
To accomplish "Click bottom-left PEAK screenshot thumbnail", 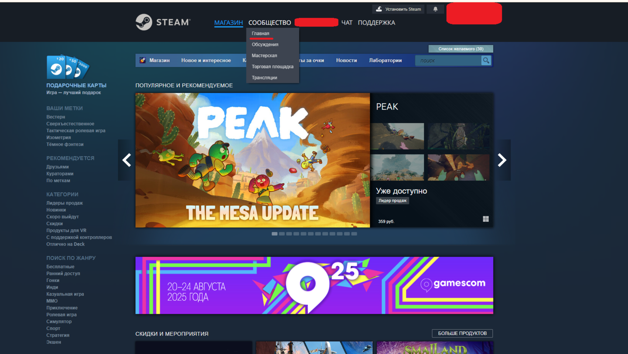I will point(397,167).
